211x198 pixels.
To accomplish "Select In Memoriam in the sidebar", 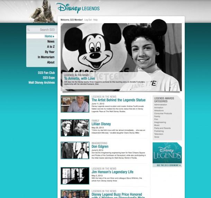I will click(x=46, y=57).
